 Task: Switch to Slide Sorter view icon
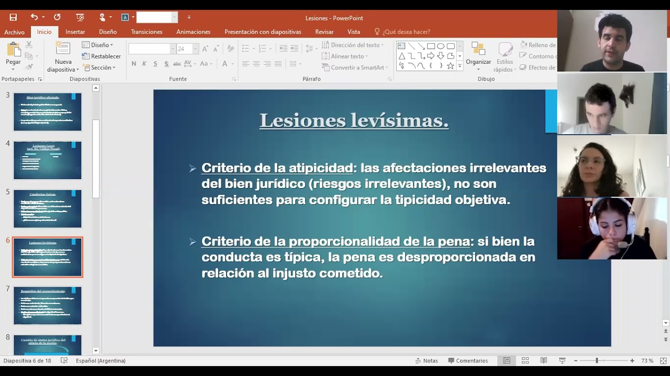tap(525, 360)
